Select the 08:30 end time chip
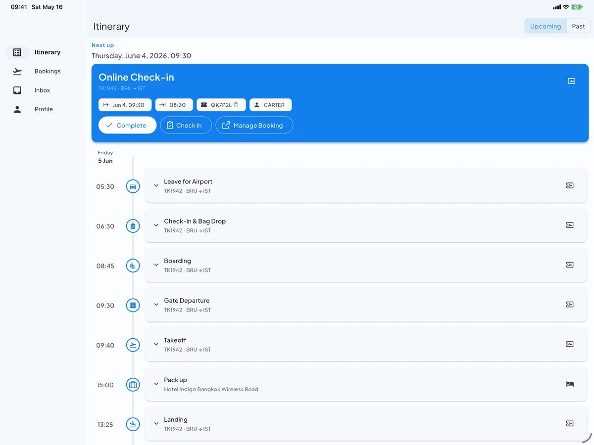594x445 pixels. pyautogui.click(x=174, y=105)
